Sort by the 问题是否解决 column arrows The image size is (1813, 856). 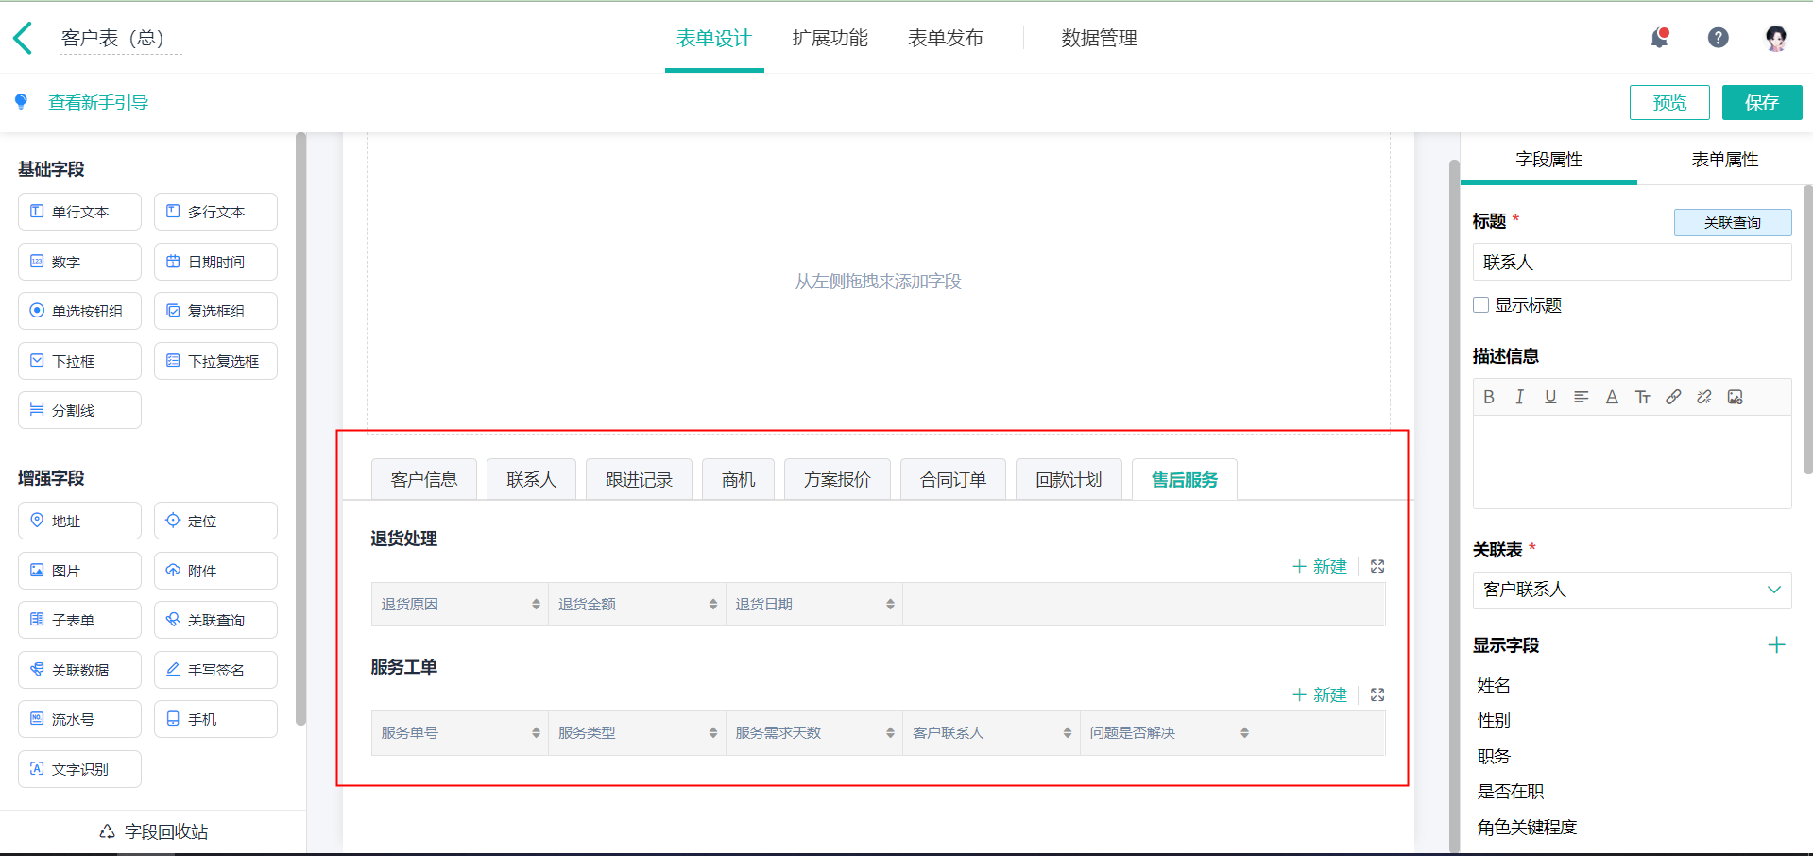(1244, 733)
